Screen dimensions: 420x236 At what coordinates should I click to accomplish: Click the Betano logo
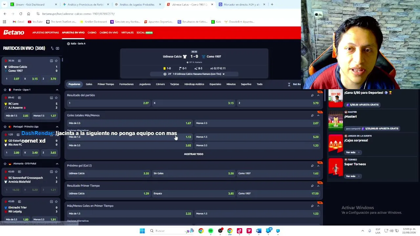[x=14, y=32]
